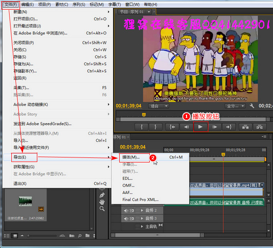Click project panel thumbnail zoom slider
Image resolution: width=273 pixels, height=248 pixels.
[41, 236]
